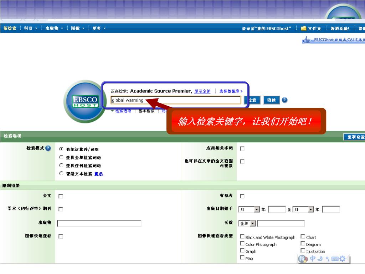Click the 清除 clear button
This screenshot has width=365, height=274.
click(x=271, y=100)
